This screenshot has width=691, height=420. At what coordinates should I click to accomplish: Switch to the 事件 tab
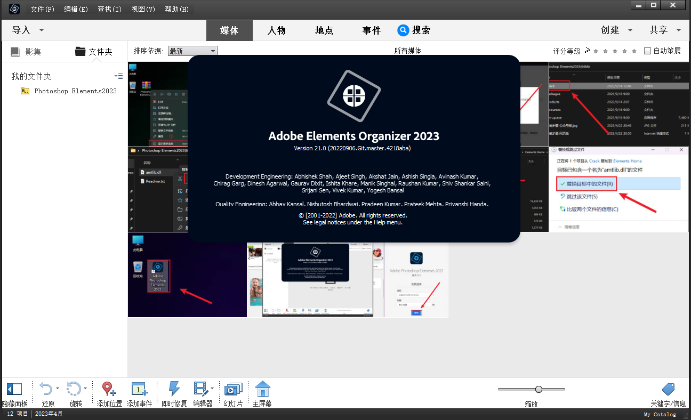[x=372, y=30]
